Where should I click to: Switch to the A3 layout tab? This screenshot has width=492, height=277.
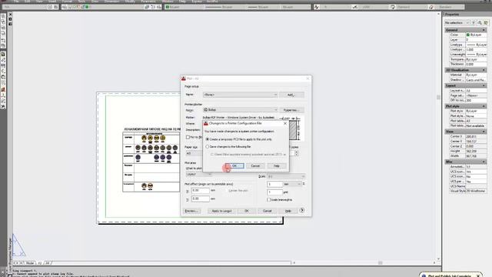click(x=40, y=263)
